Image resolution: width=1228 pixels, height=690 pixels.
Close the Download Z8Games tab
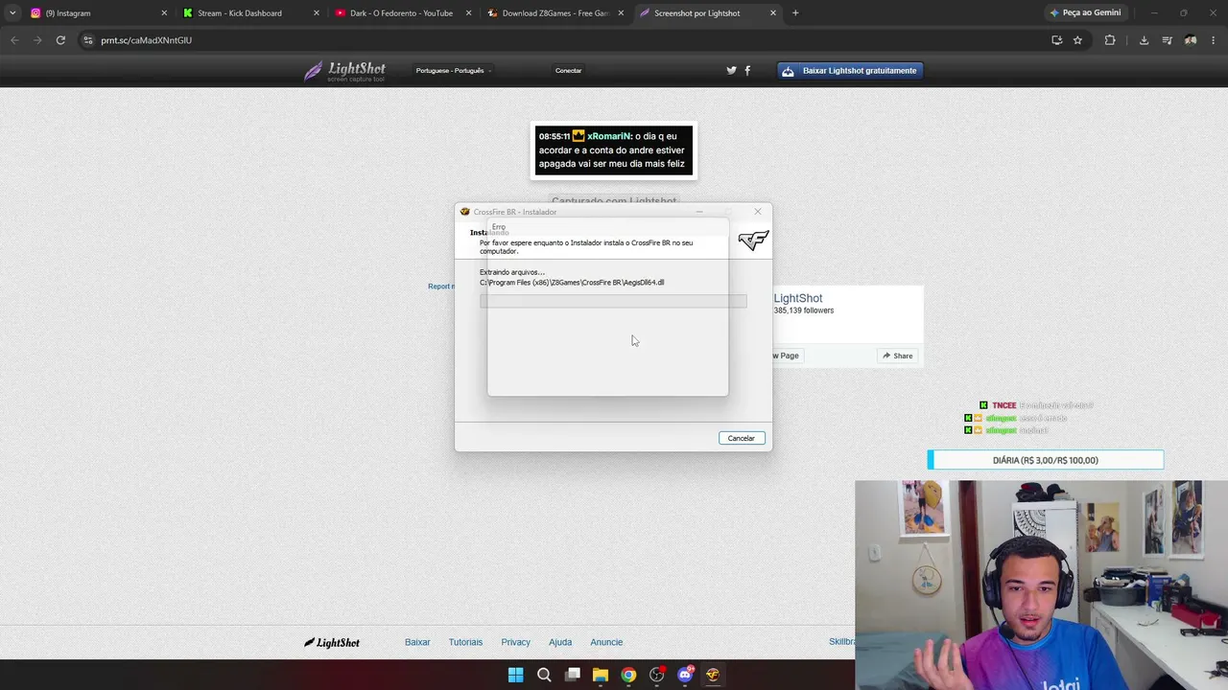coord(621,13)
